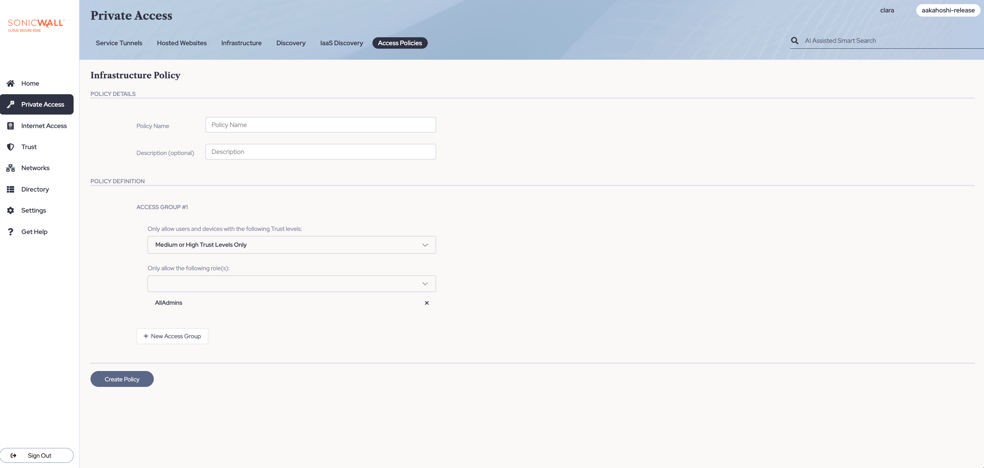The height and width of the screenshot is (468, 984).
Task: Click the Networks topology icon
Action: point(10,168)
